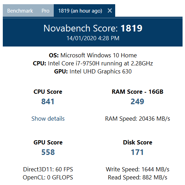
Task: Select the 1819 (an hour ago) tab
Action: [x=80, y=11]
